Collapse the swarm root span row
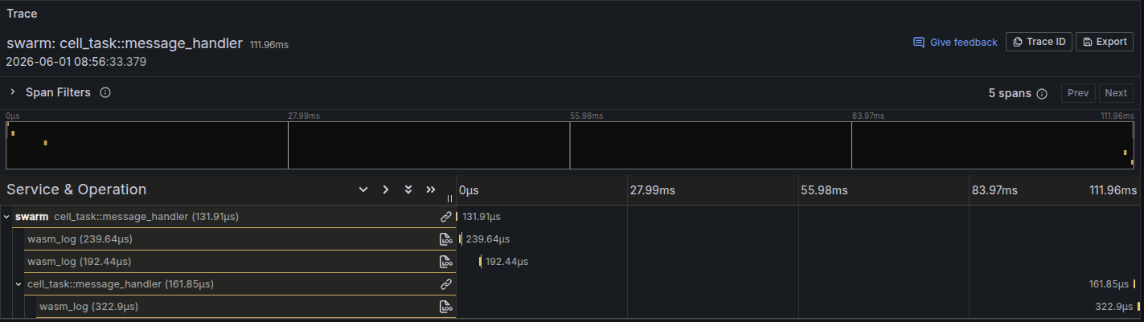The width and height of the screenshot is (1144, 322). [x=6, y=217]
